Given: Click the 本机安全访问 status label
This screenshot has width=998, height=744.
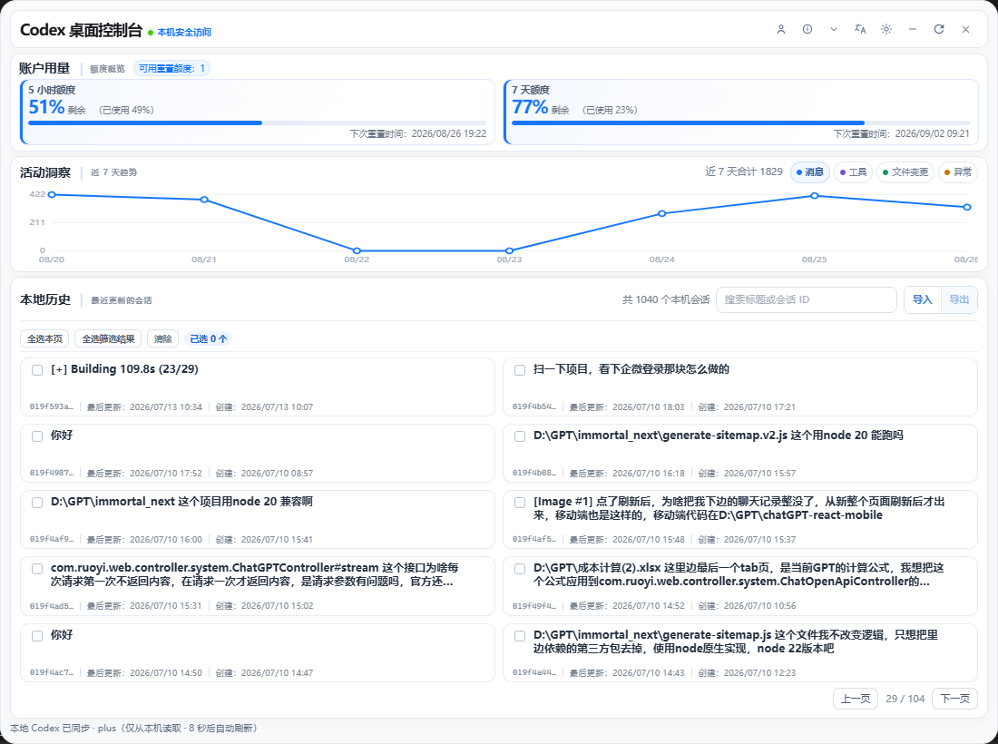Looking at the screenshot, I should [184, 33].
